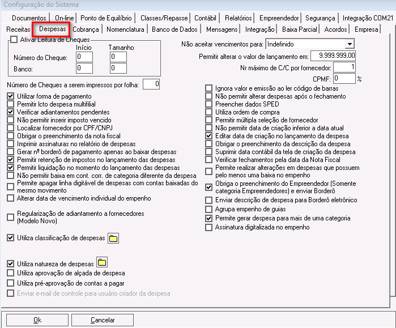Open the Acordos tab

335,29
